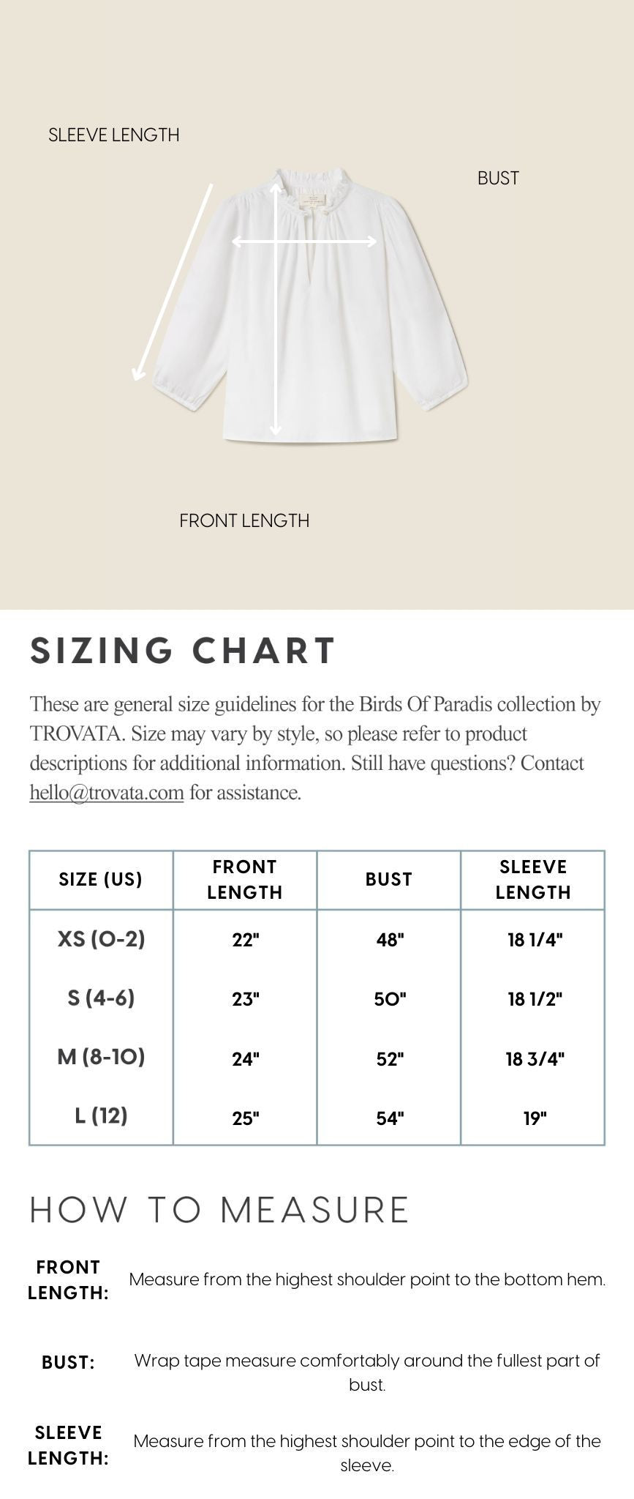
Task: Click the FRONT LENGTH label below the blouse
Action: coord(244,520)
